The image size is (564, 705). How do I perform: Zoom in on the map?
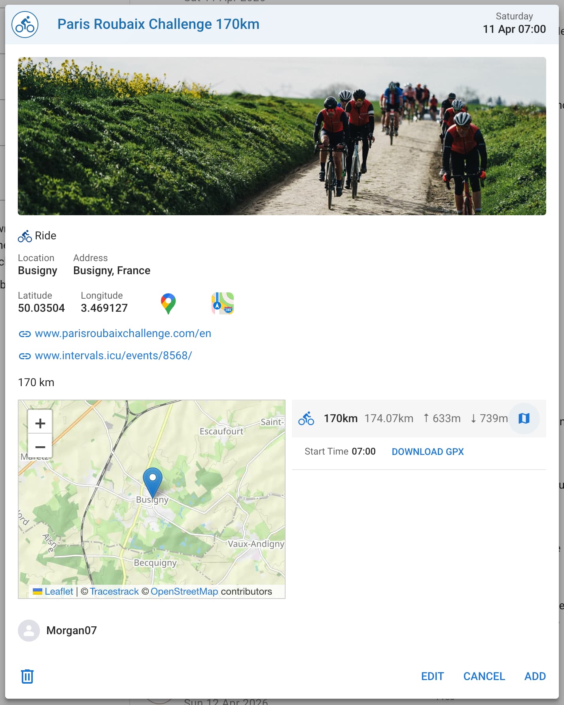coord(40,423)
